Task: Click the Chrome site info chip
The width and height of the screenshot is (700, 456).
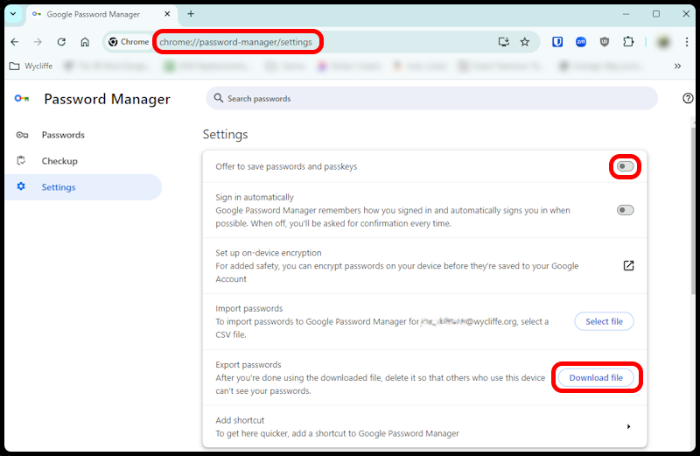Action: point(129,42)
